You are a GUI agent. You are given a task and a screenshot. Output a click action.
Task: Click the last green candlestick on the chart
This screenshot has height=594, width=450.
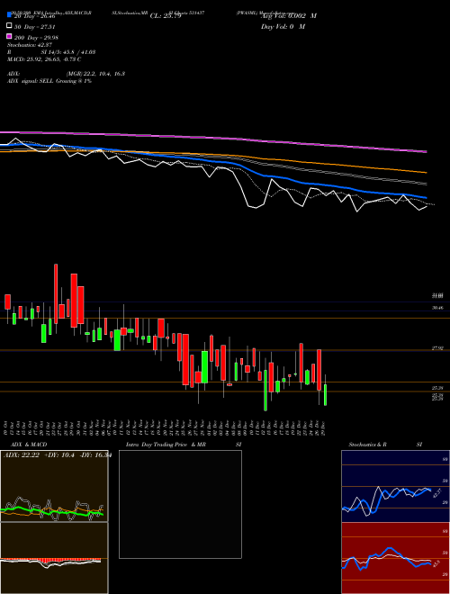coord(325,395)
